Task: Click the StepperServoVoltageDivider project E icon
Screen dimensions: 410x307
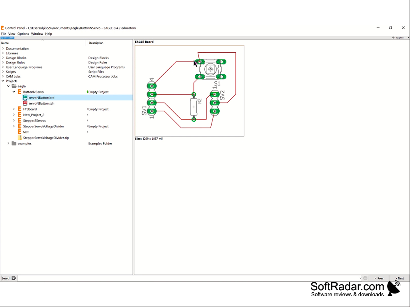Action: point(19,126)
